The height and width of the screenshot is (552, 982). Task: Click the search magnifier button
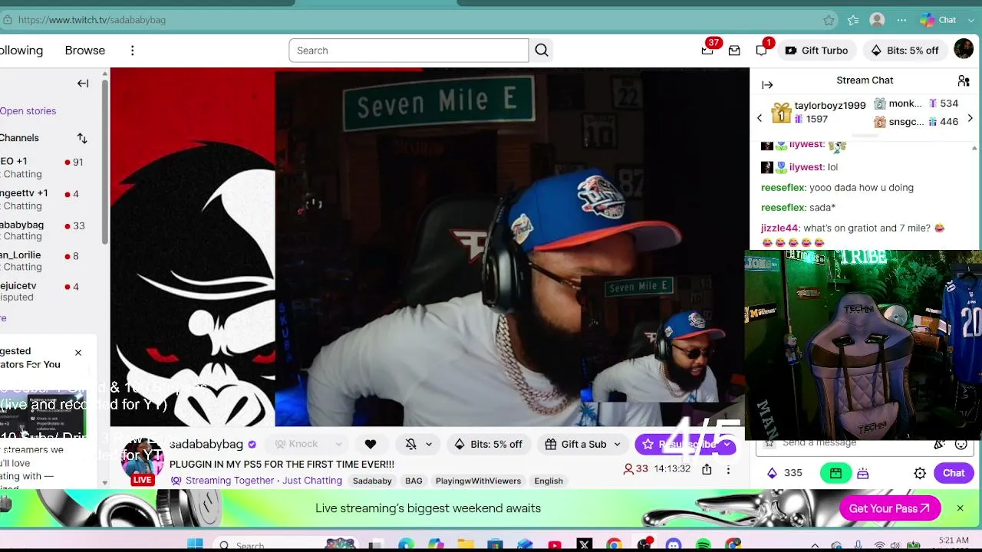pos(542,51)
